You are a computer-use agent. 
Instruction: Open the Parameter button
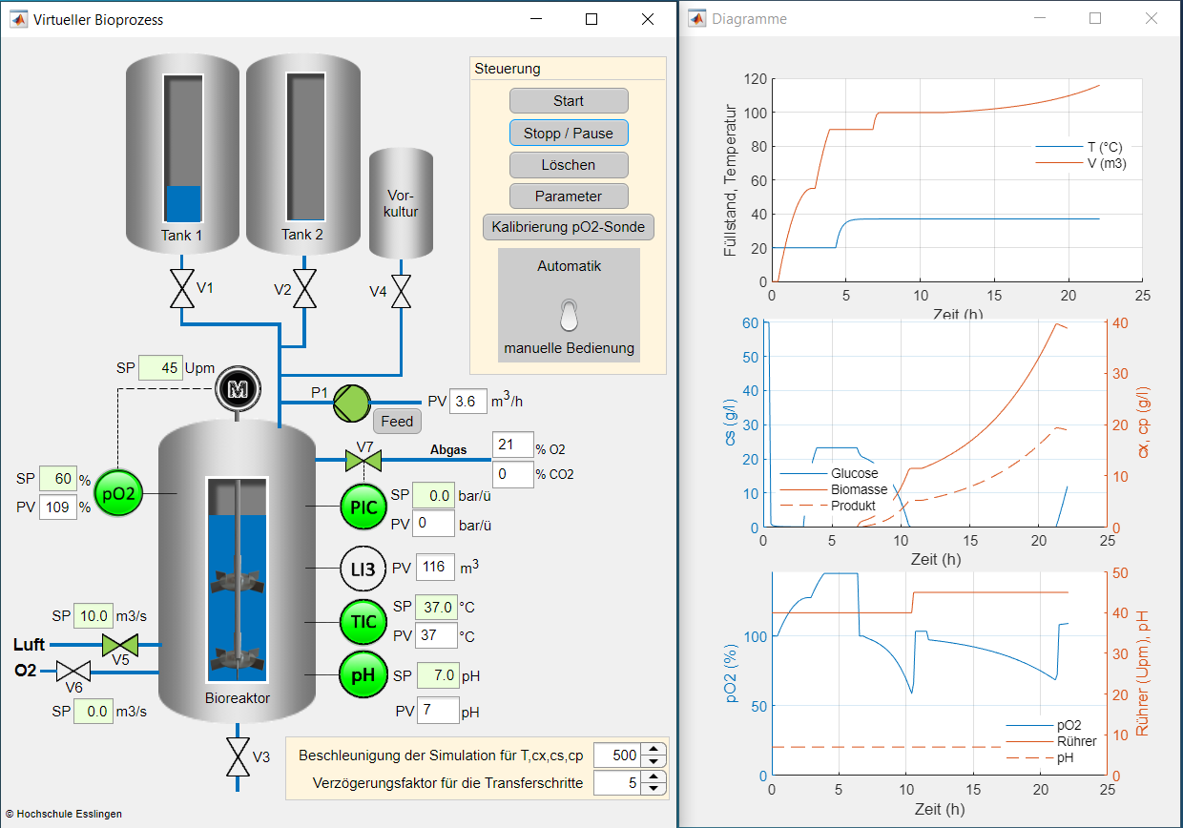(x=569, y=197)
